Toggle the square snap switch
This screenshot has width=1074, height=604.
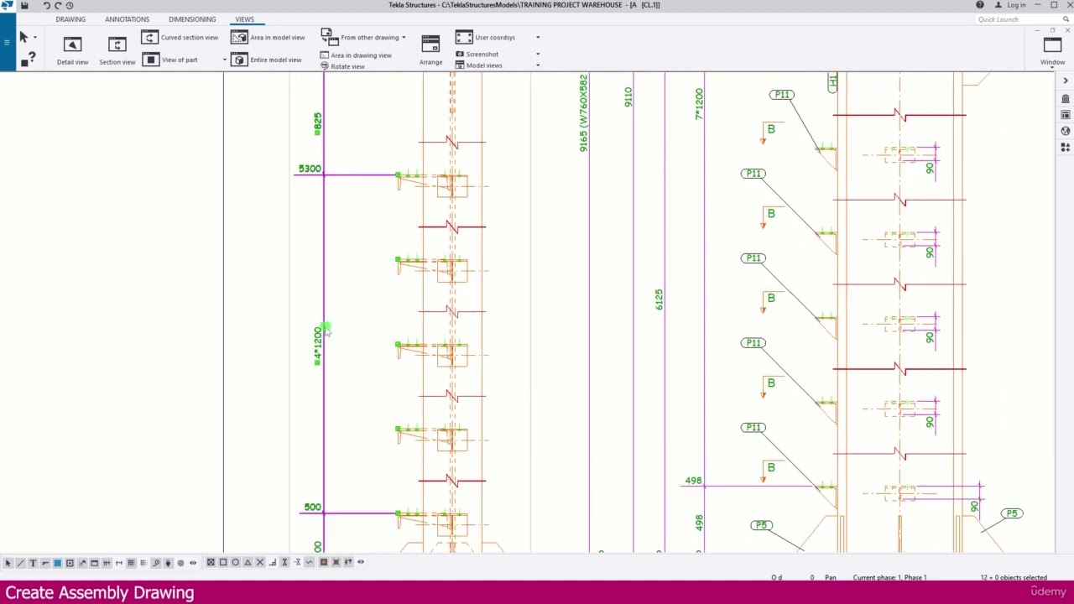point(223,562)
